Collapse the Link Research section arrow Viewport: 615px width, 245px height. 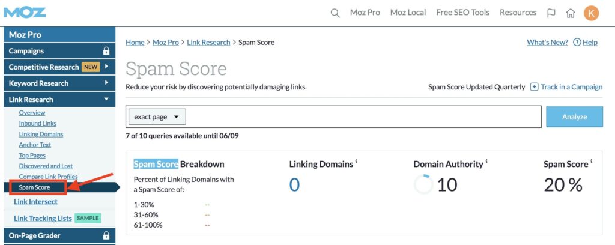[106, 99]
